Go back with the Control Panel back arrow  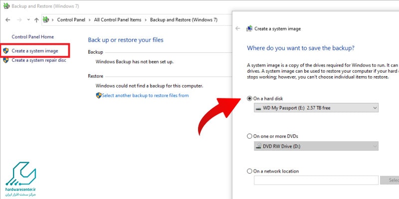click(x=8, y=20)
